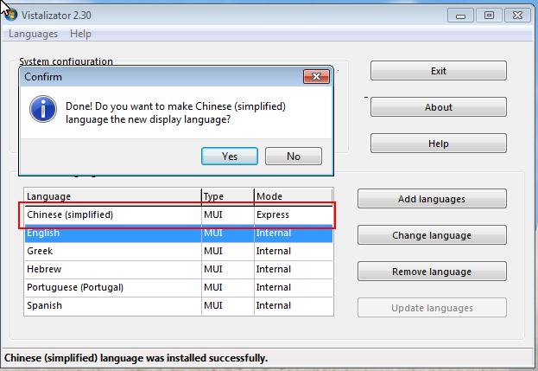Open the Languages menu
Viewport: 538px width, 371px height.
(34, 34)
